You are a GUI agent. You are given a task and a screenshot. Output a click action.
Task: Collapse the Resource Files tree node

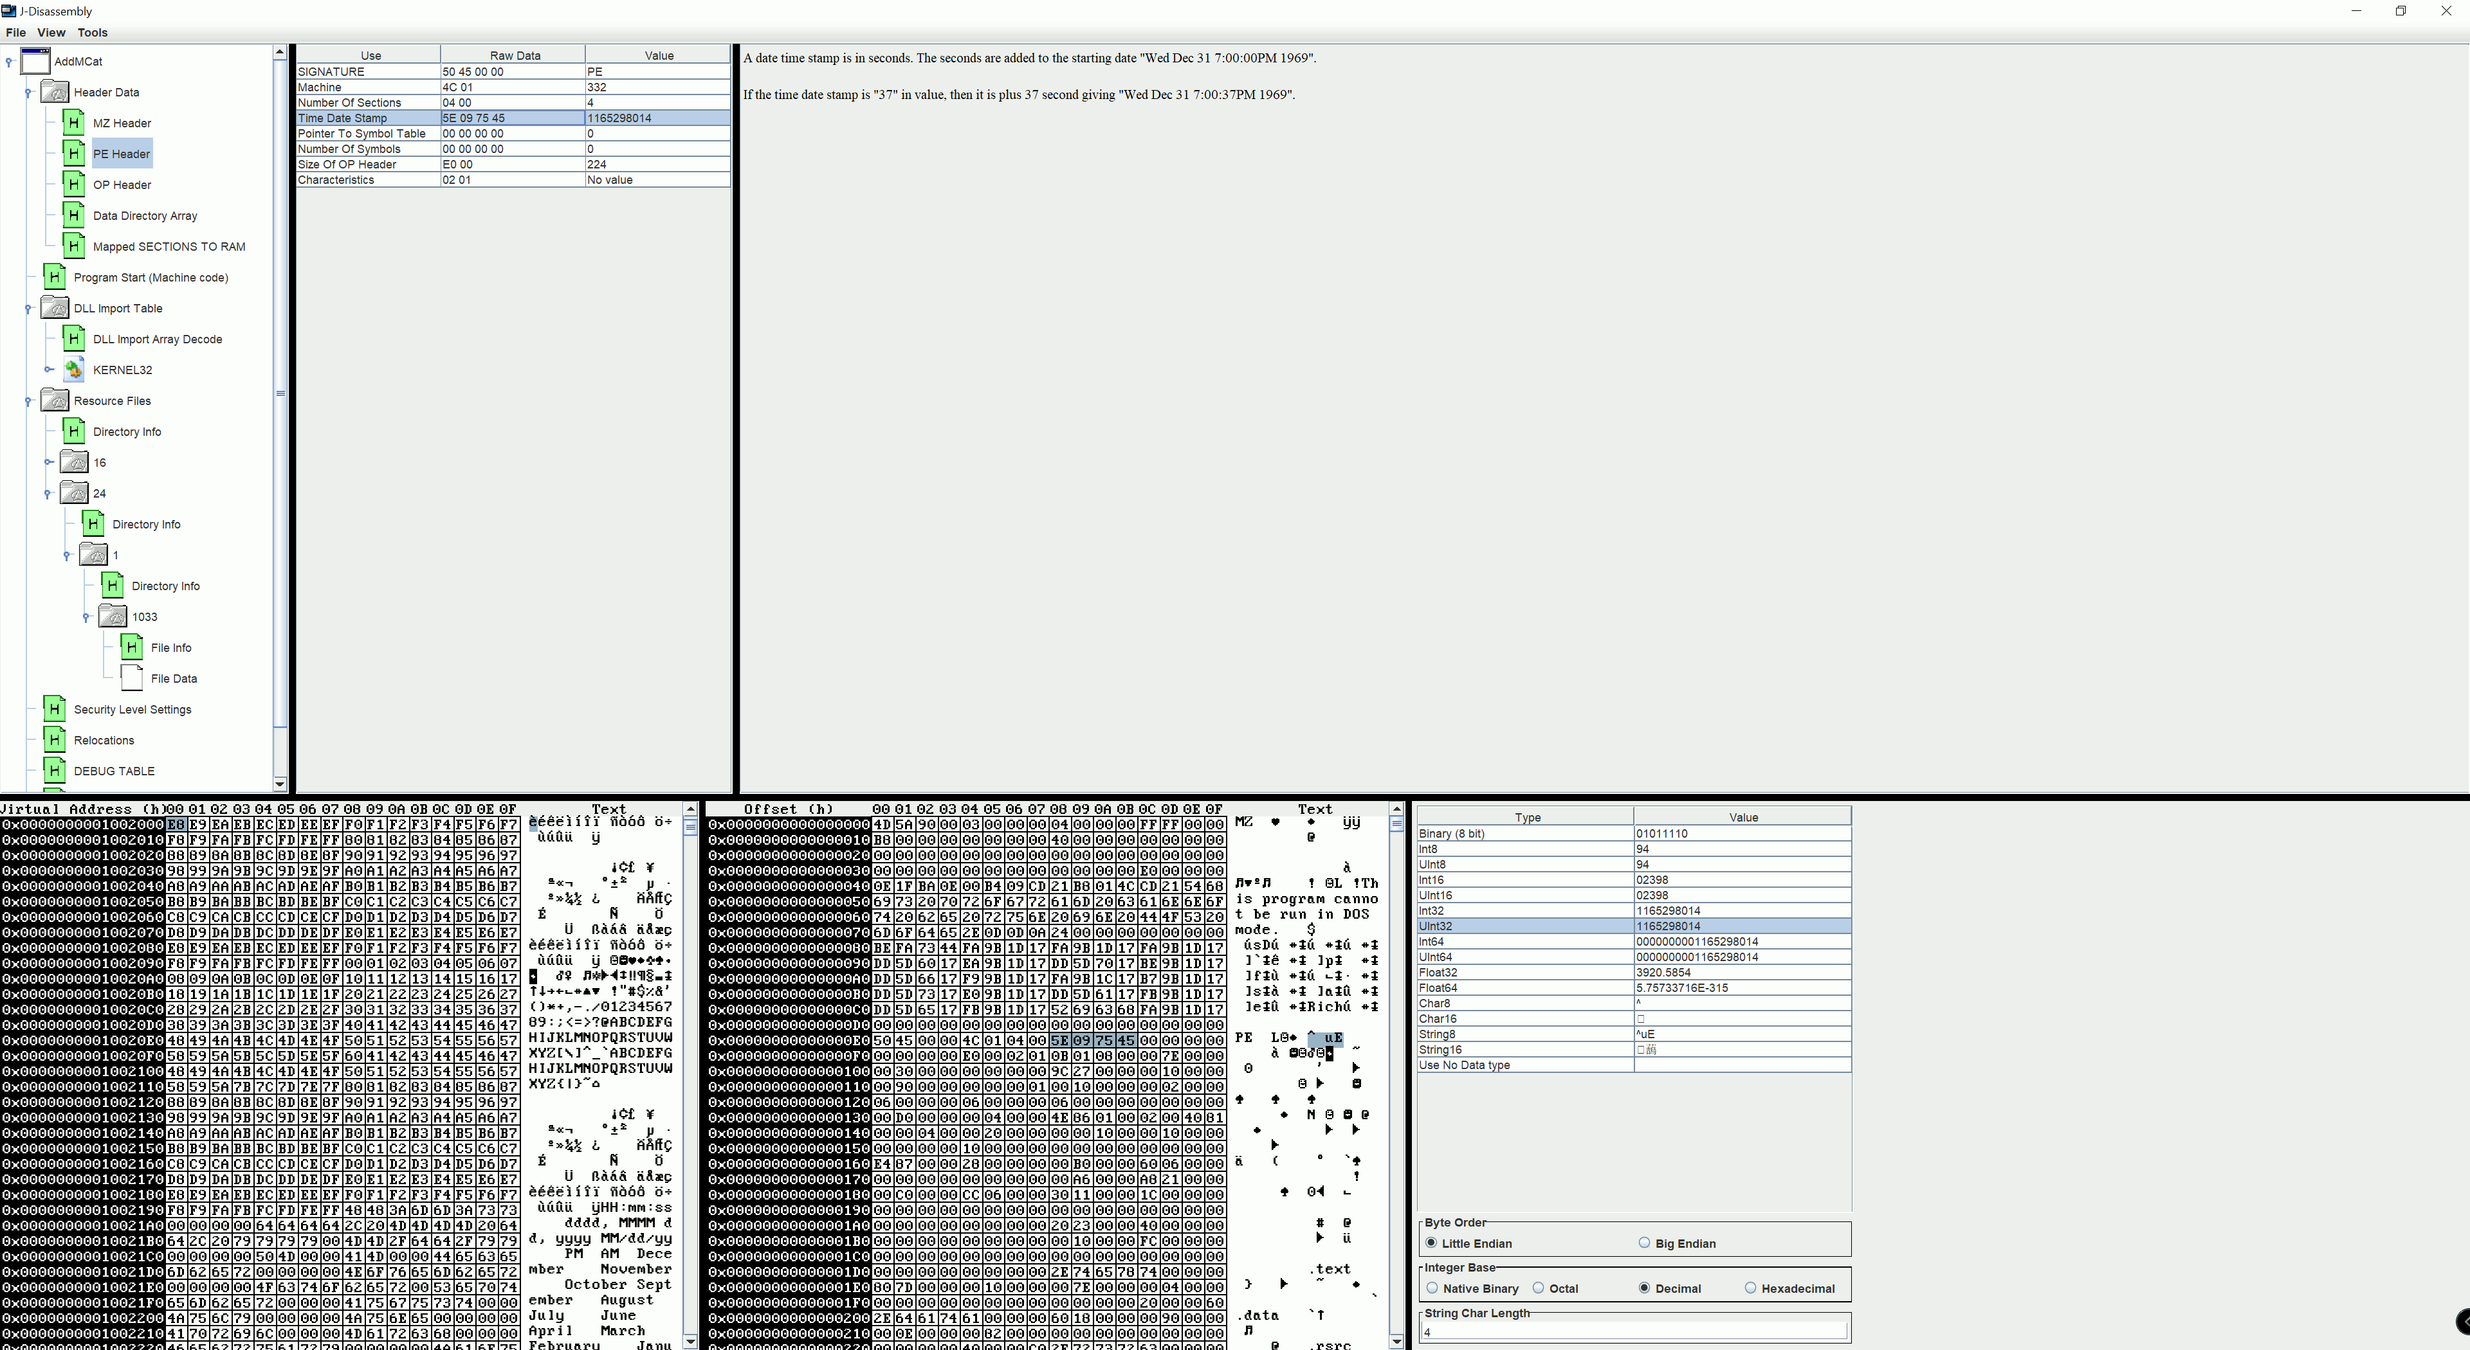point(28,401)
